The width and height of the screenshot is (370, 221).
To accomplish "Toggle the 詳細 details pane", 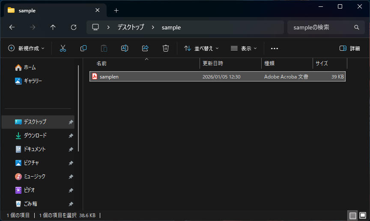I will [x=349, y=48].
